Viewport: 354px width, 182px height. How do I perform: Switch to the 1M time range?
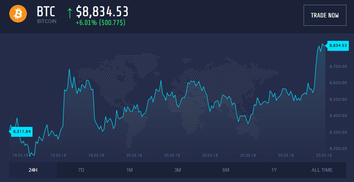[129, 170]
